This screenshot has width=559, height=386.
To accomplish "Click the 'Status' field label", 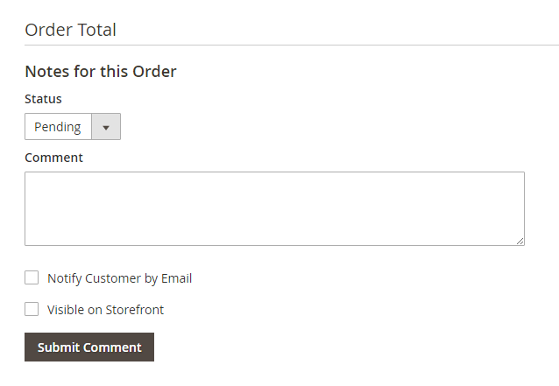I will click(43, 99).
